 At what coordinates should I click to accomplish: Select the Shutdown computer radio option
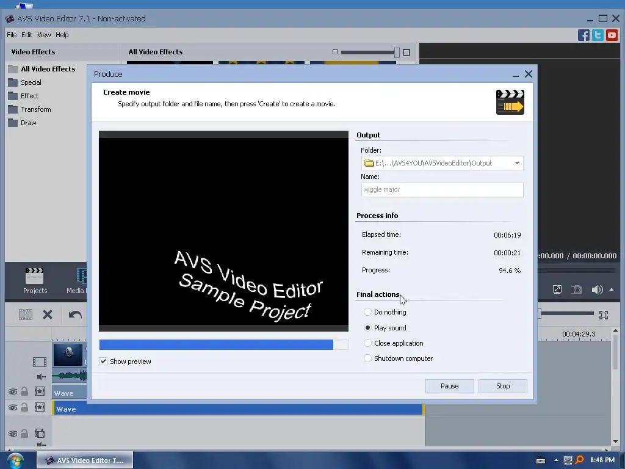[367, 358]
